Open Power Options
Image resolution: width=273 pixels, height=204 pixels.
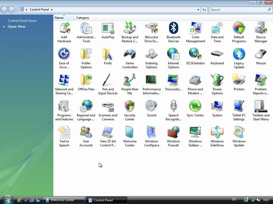point(217,84)
